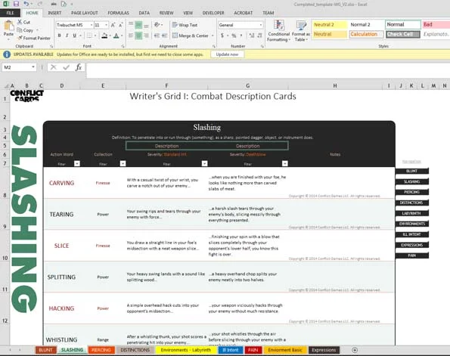The height and width of the screenshot is (356, 450).
Task: Click the Name Box showing M2
Action: tap(19, 67)
